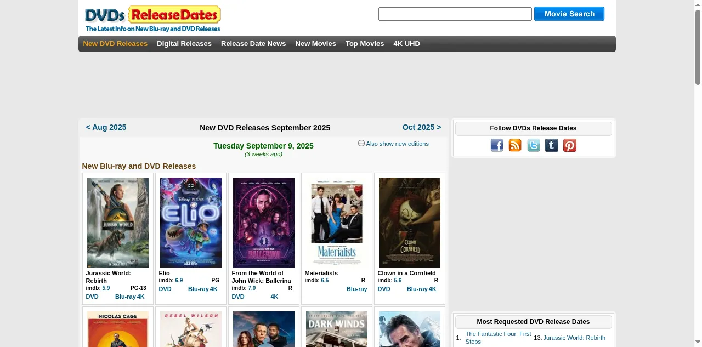Open the Rebel Wilson movie poster

coord(191,329)
